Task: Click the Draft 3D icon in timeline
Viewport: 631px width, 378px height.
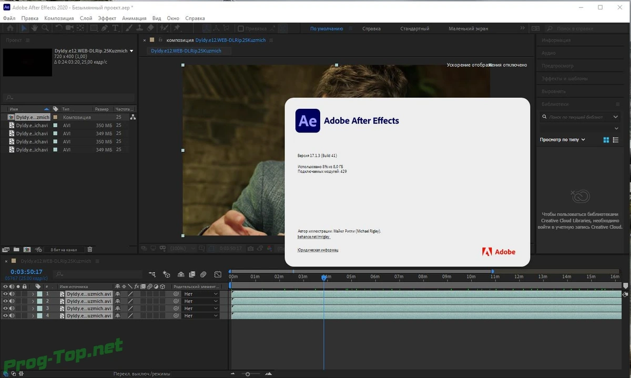Action: click(x=166, y=274)
